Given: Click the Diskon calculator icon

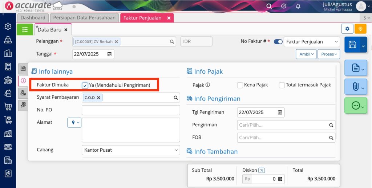Looking at the screenshot, I should [x=280, y=179].
